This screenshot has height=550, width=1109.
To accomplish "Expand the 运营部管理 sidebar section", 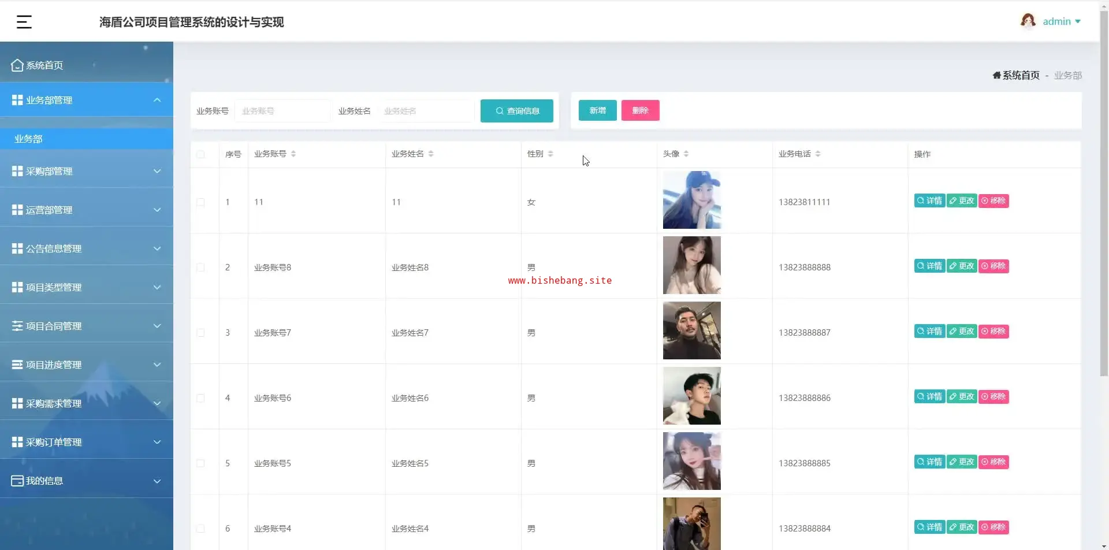I will click(87, 210).
